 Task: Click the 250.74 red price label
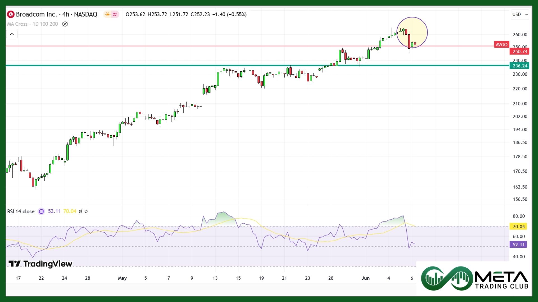tap(520, 51)
